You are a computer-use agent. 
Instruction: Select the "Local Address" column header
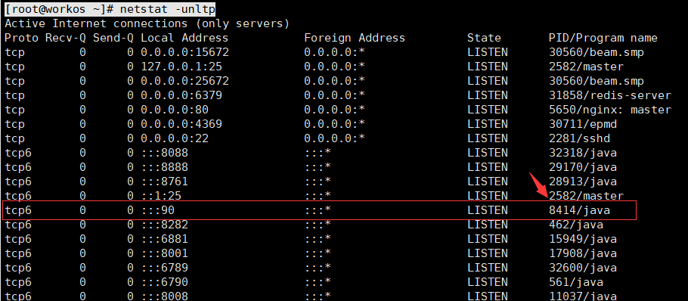point(184,38)
